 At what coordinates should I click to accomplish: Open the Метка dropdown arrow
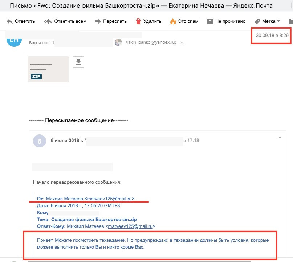[278, 21]
